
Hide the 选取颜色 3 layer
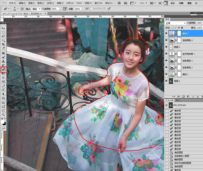click(166, 67)
